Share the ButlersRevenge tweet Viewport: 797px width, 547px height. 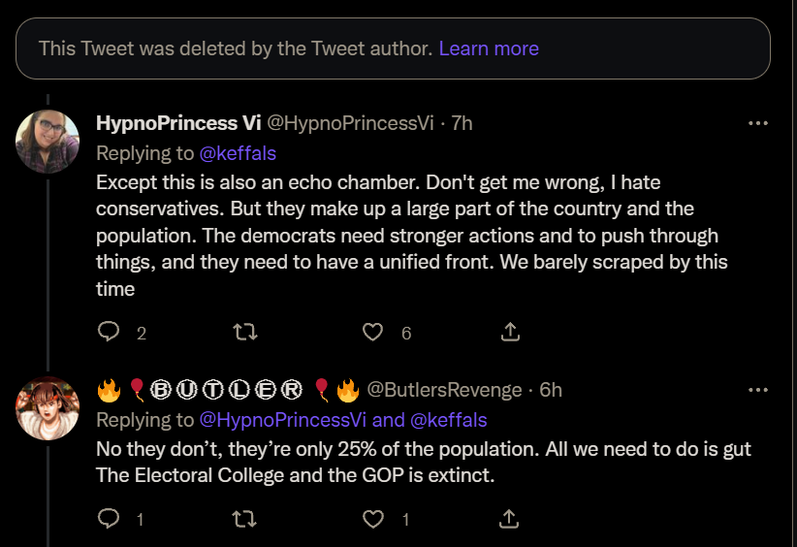(x=509, y=519)
